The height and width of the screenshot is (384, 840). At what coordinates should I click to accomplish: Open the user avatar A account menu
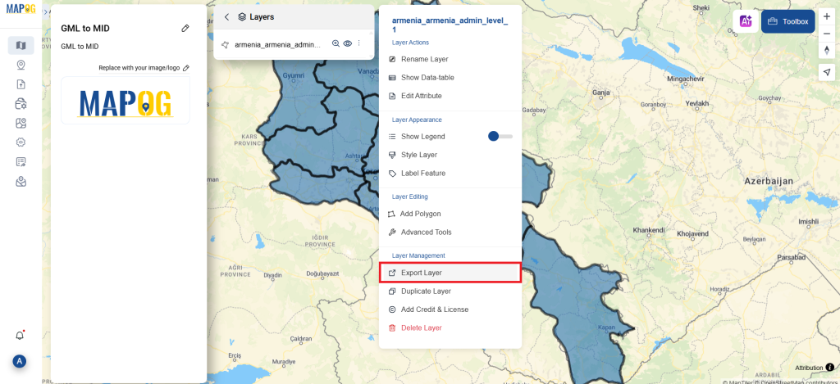(x=20, y=361)
